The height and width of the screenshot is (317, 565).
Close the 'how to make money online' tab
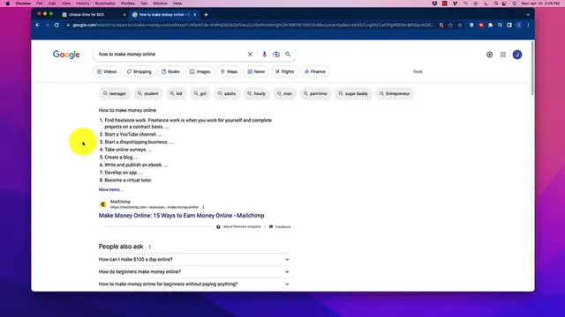tap(195, 15)
